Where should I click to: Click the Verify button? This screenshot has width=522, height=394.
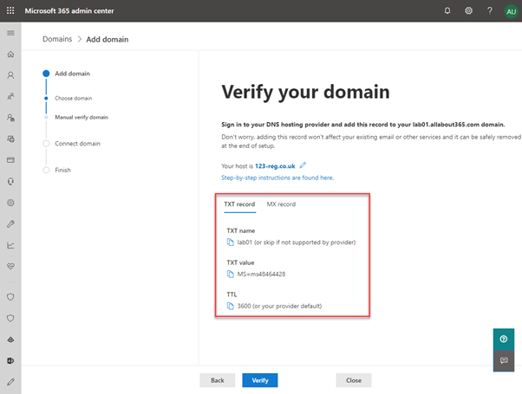point(259,380)
